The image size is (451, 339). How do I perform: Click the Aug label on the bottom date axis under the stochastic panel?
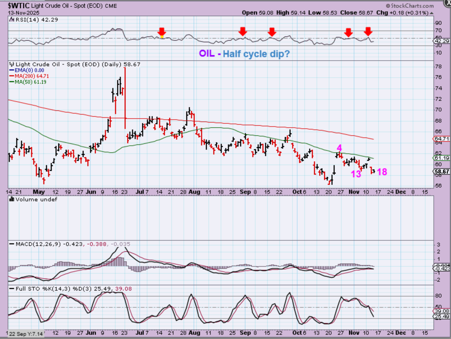pyautogui.click(x=194, y=333)
